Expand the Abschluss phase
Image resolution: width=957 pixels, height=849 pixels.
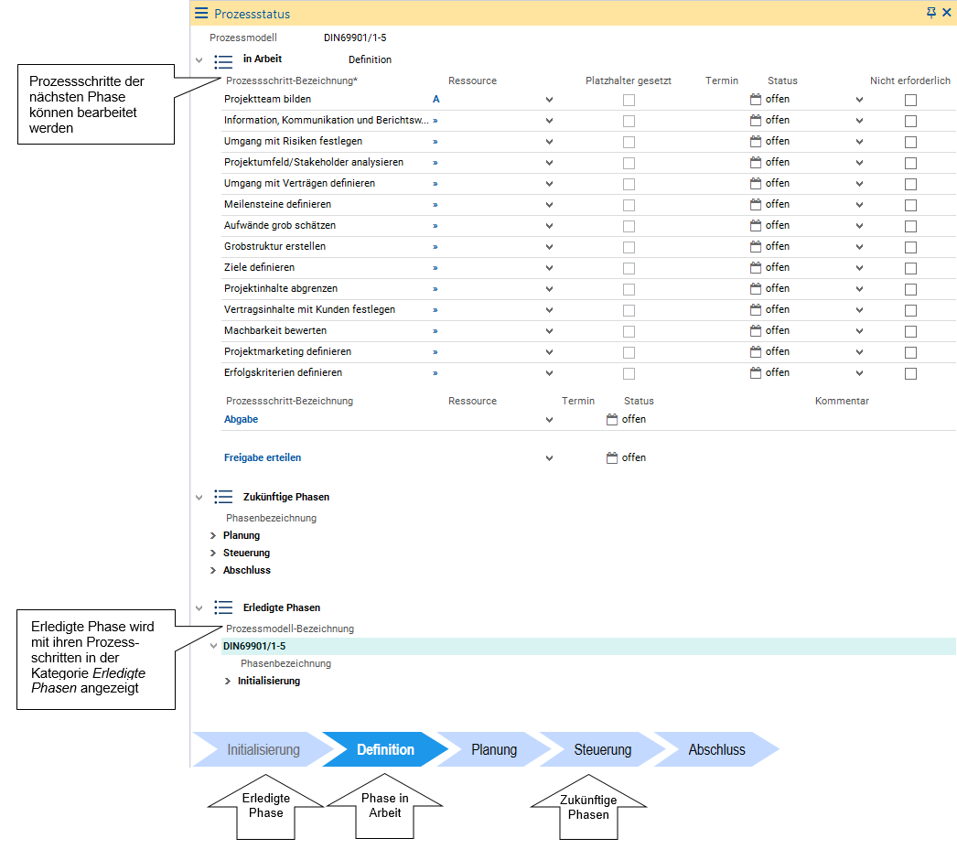pyautogui.click(x=213, y=570)
